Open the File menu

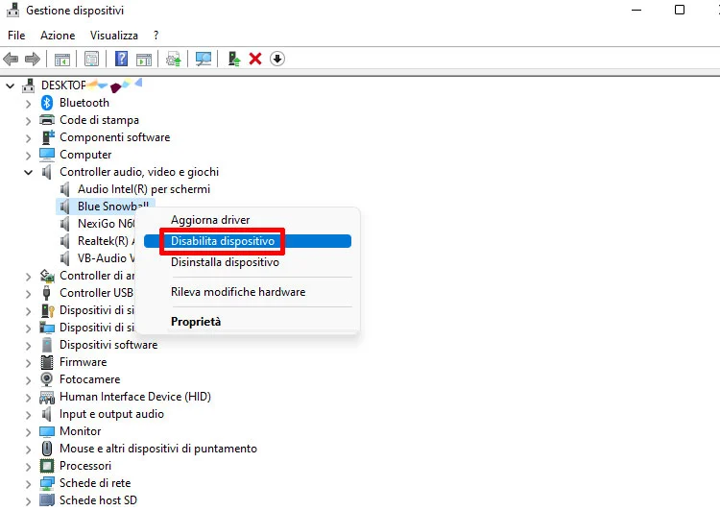point(16,36)
